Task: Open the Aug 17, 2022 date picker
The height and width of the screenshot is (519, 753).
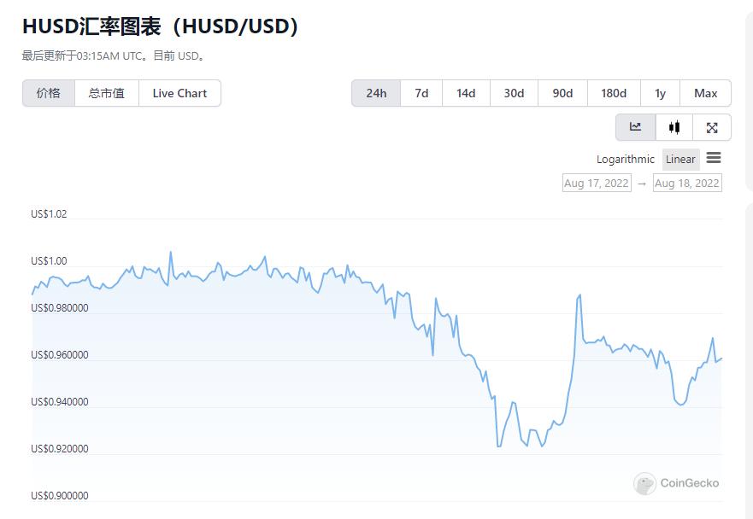Action: (597, 182)
